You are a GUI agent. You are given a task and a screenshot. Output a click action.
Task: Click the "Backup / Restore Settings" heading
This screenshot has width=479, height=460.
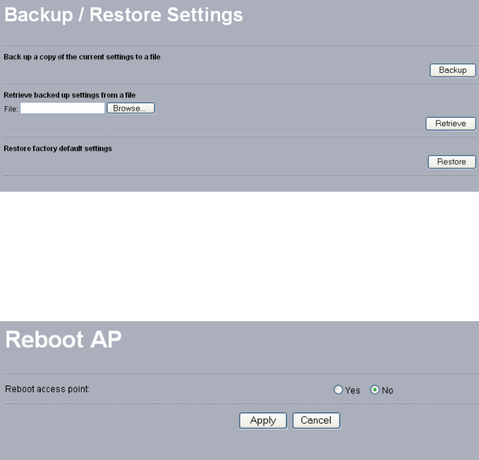124,15
